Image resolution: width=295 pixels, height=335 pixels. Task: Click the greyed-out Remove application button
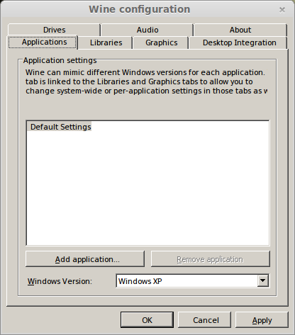[x=211, y=259]
